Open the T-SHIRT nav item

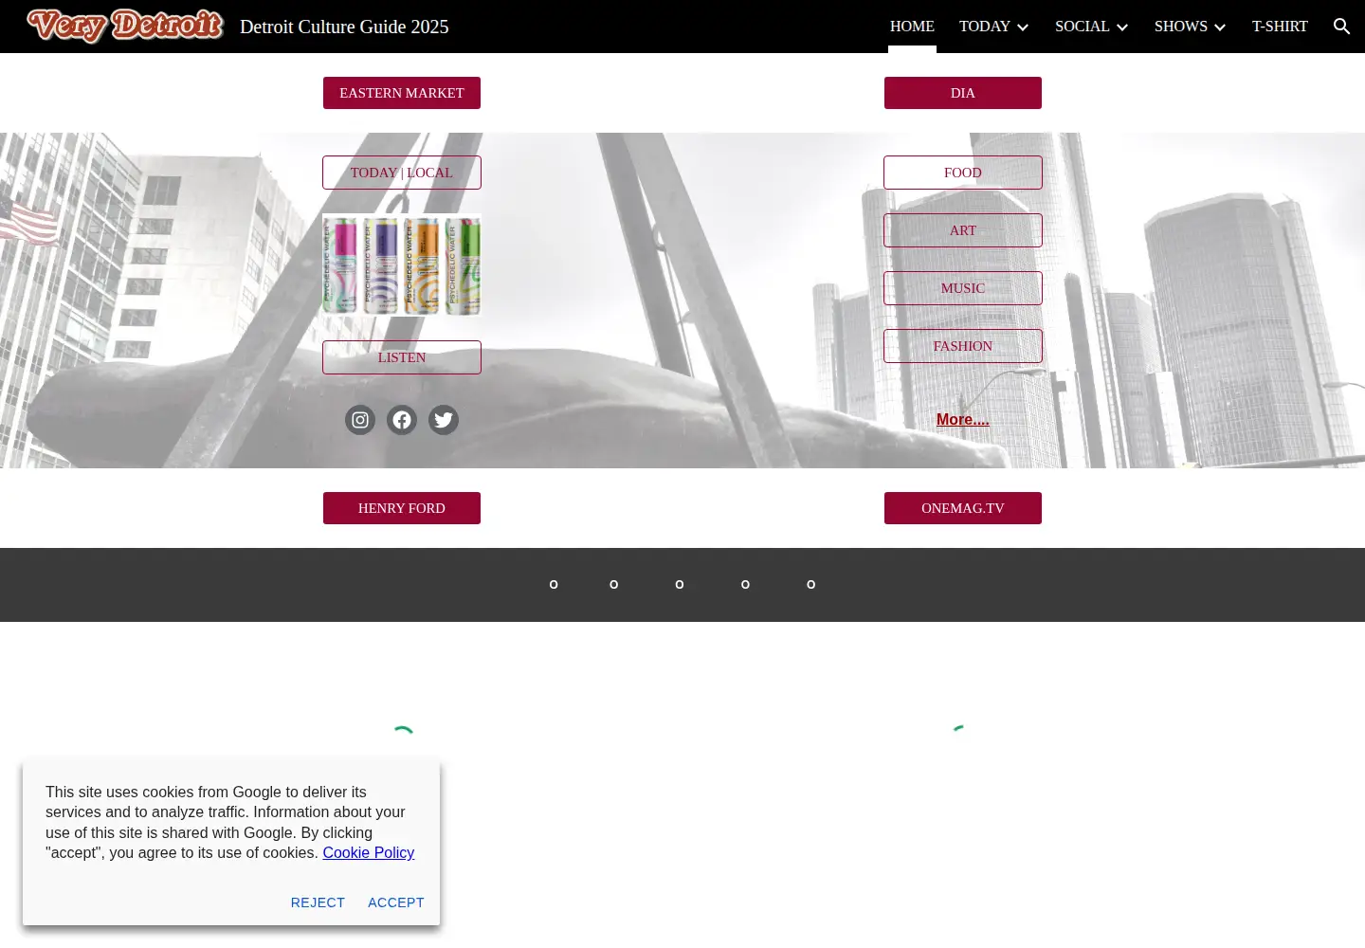tap(1280, 27)
